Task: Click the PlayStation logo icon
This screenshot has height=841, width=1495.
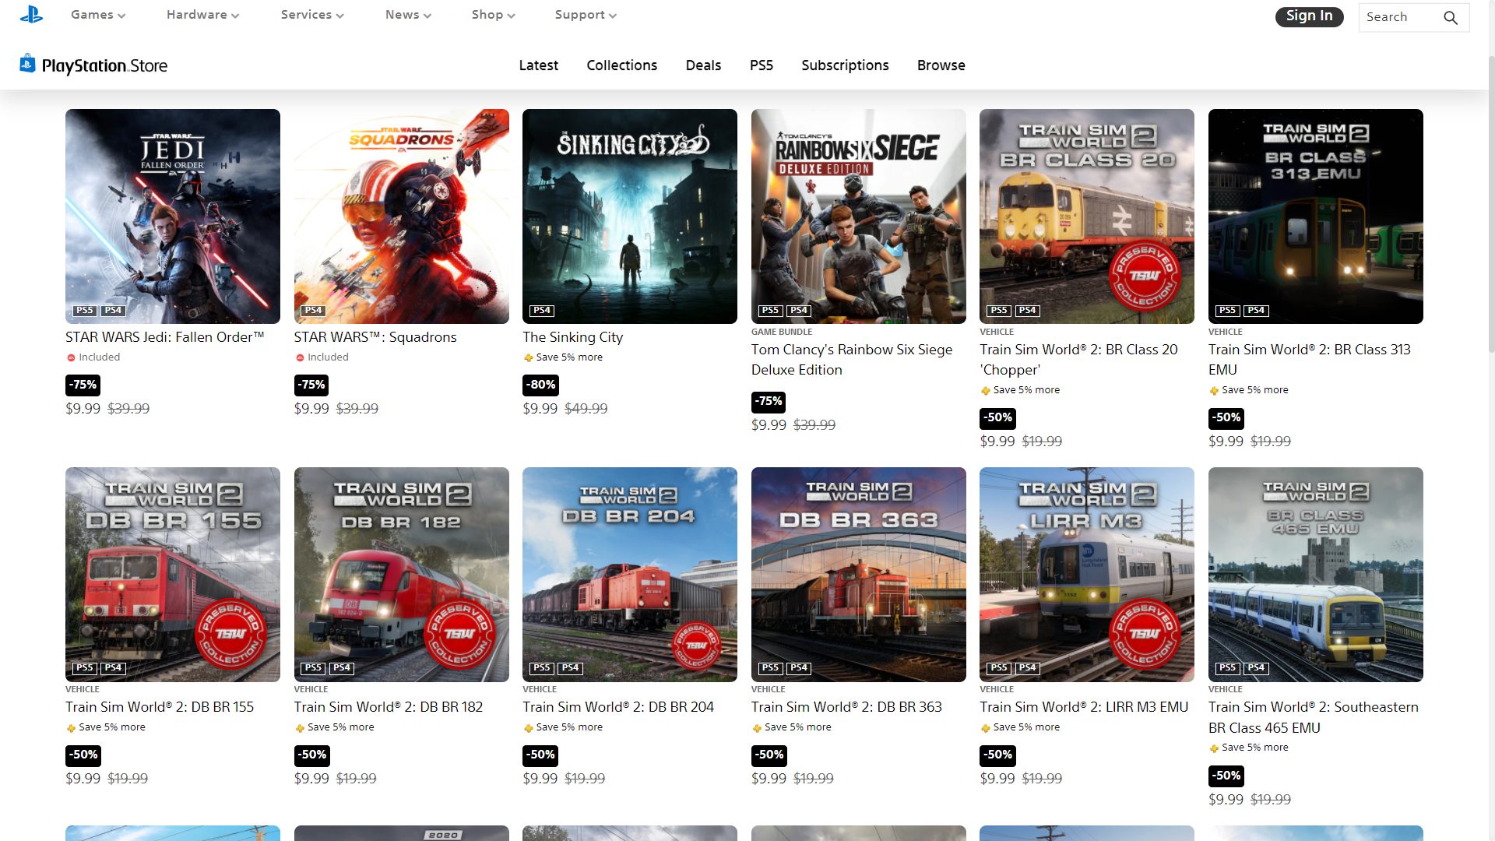Action: click(x=31, y=15)
